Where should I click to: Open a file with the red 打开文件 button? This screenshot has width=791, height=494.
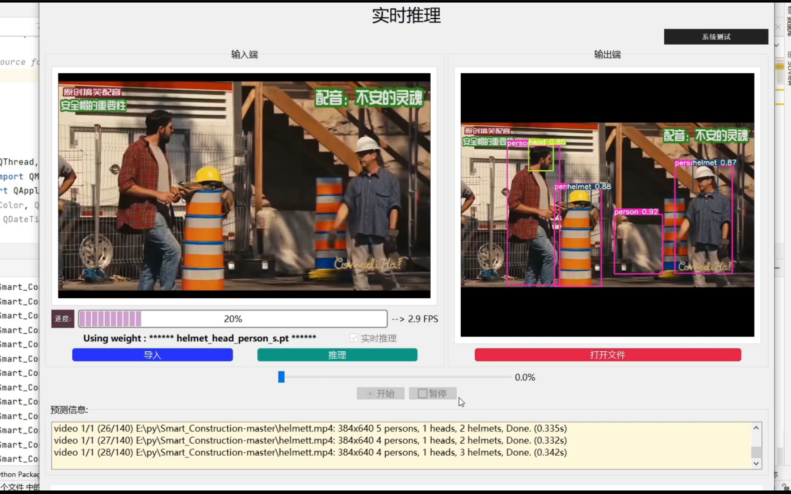[607, 355]
